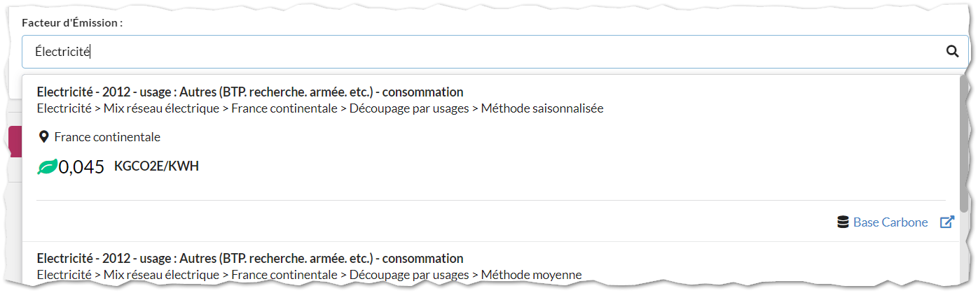Click the magnifying glass search icon

[x=952, y=51]
